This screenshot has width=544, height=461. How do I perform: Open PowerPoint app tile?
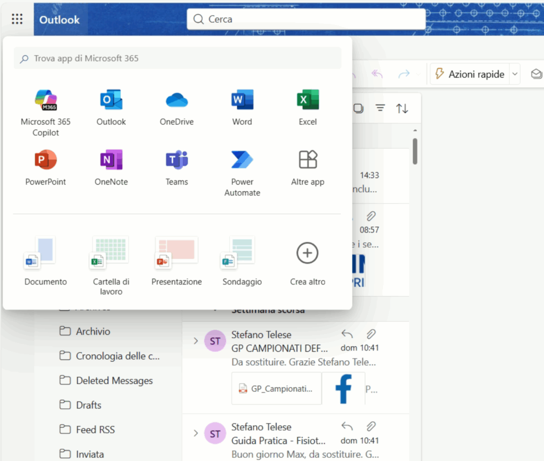coord(46,167)
